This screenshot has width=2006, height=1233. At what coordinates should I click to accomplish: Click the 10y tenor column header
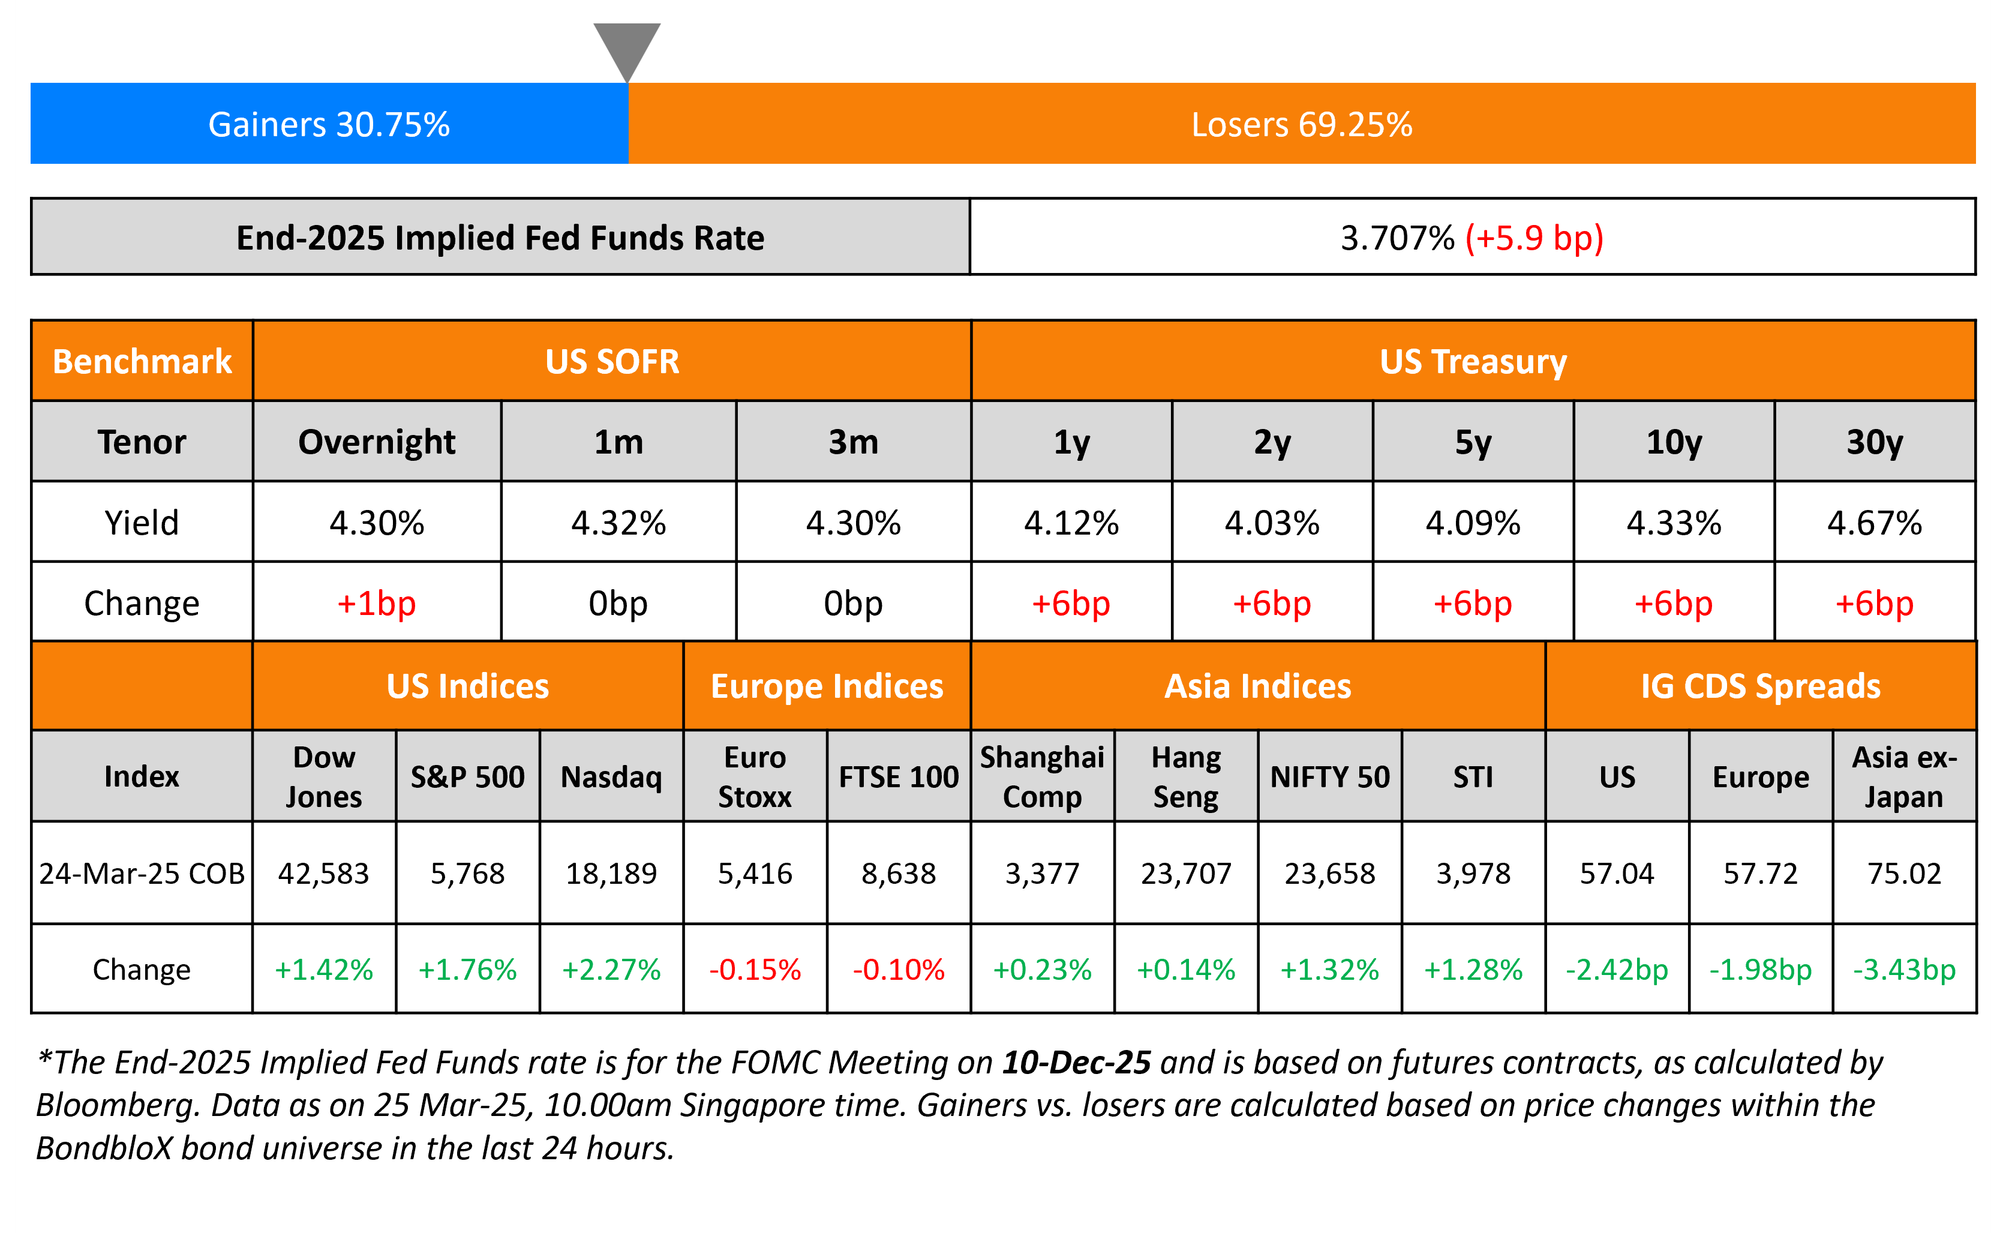[1674, 442]
